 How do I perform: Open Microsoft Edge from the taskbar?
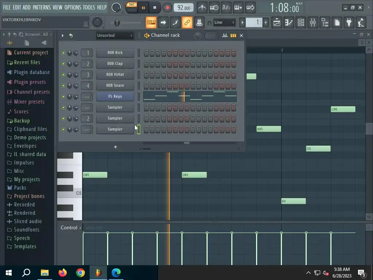pos(116,273)
